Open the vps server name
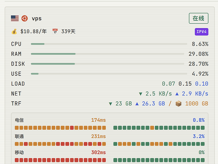This screenshot has width=218, height=164. click(x=37, y=18)
